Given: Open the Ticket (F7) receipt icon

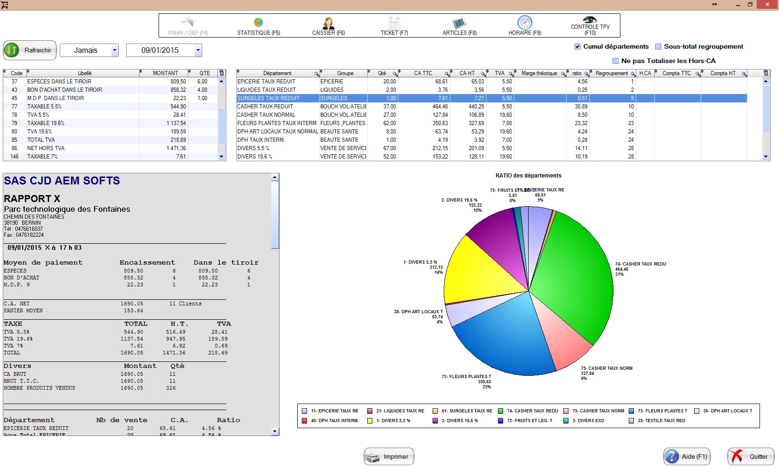Looking at the screenshot, I should 394,23.
